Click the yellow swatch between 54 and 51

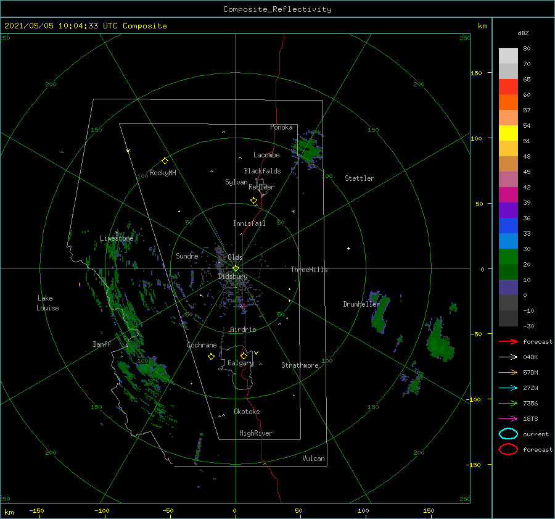[x=508, y=133]
